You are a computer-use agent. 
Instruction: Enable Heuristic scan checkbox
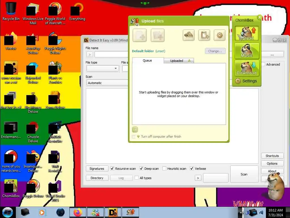pos(164,169)
